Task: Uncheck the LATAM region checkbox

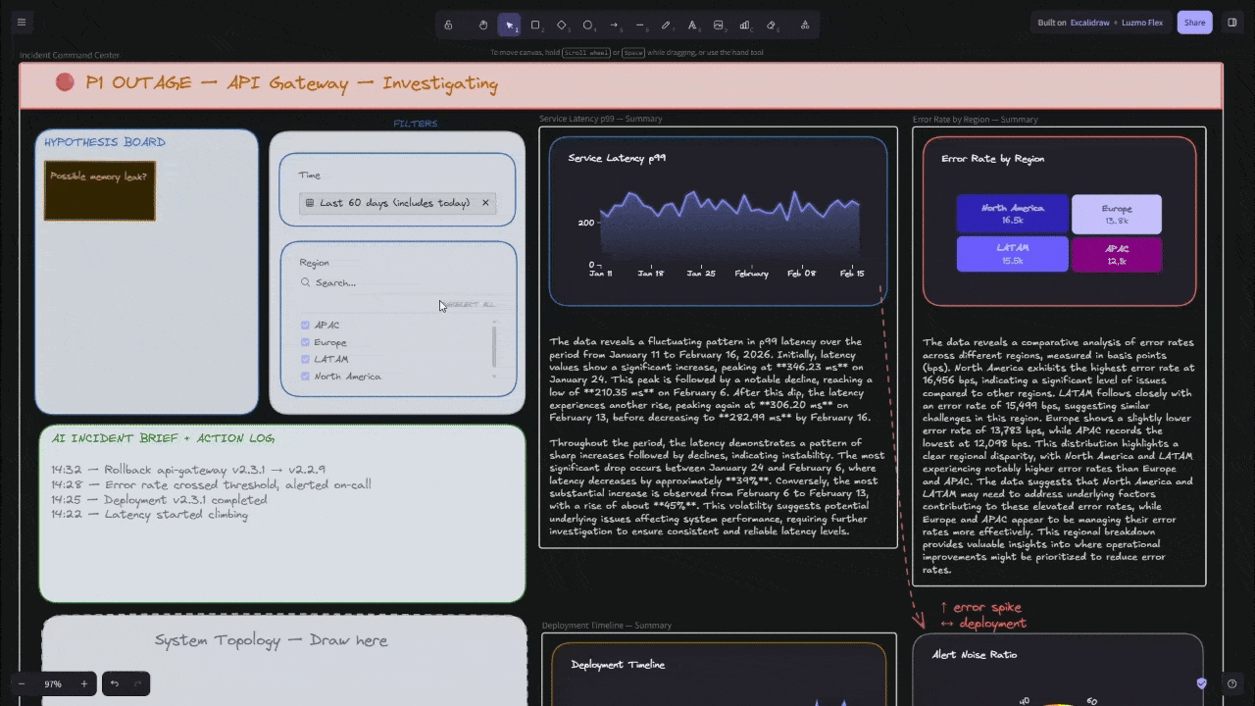Action: pyautogui.click(x=306, y=360)
